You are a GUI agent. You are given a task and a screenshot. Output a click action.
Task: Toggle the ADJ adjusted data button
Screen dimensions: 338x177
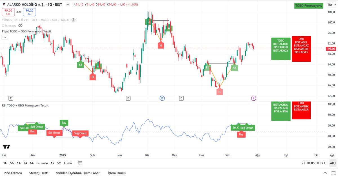(x=333, y=163)
